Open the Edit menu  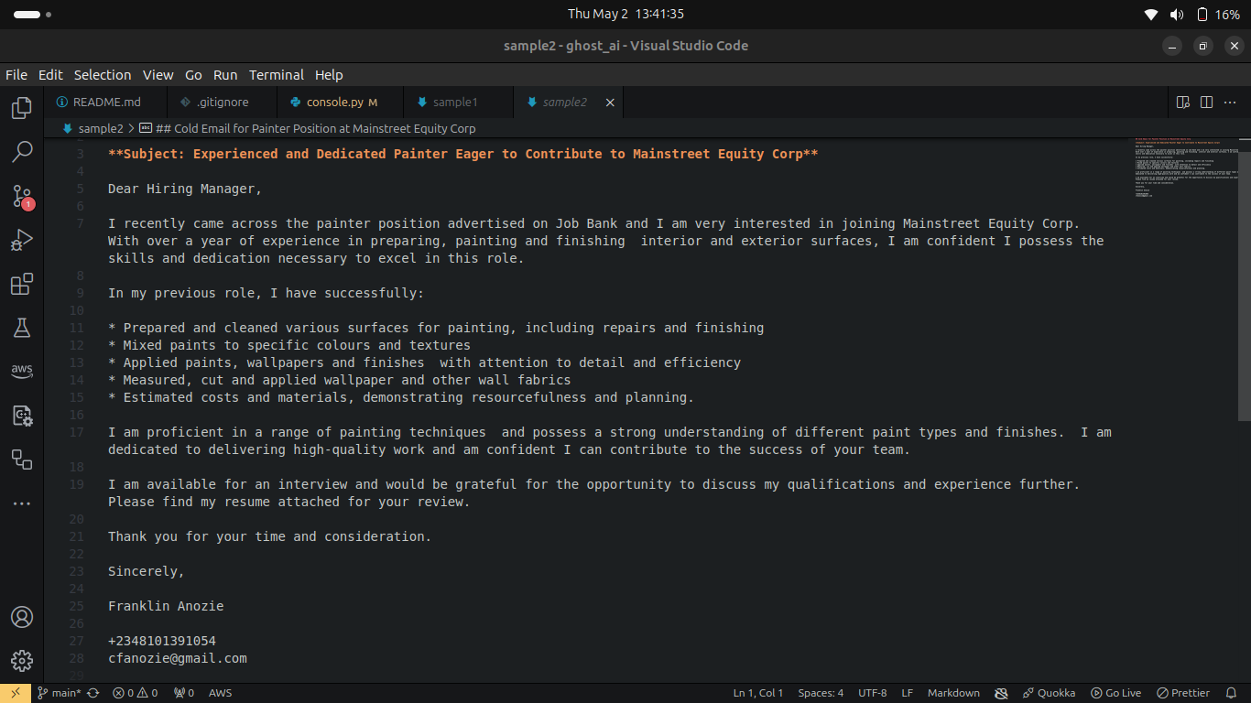coord(50,75)
